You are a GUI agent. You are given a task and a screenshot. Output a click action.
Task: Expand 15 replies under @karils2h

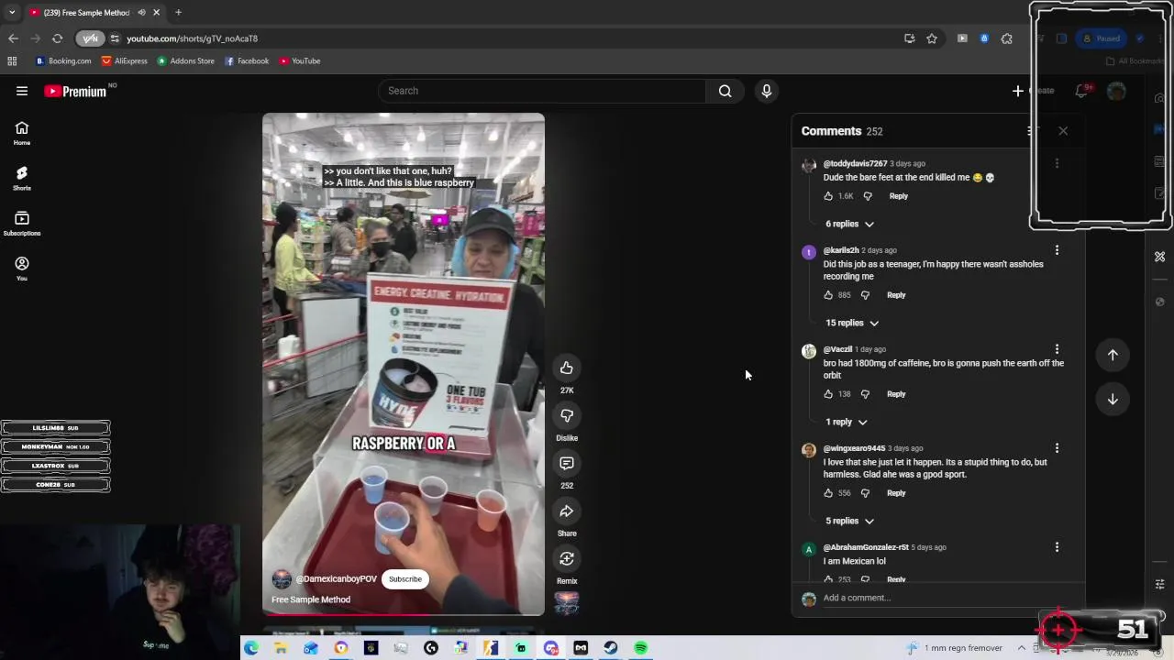852,323
